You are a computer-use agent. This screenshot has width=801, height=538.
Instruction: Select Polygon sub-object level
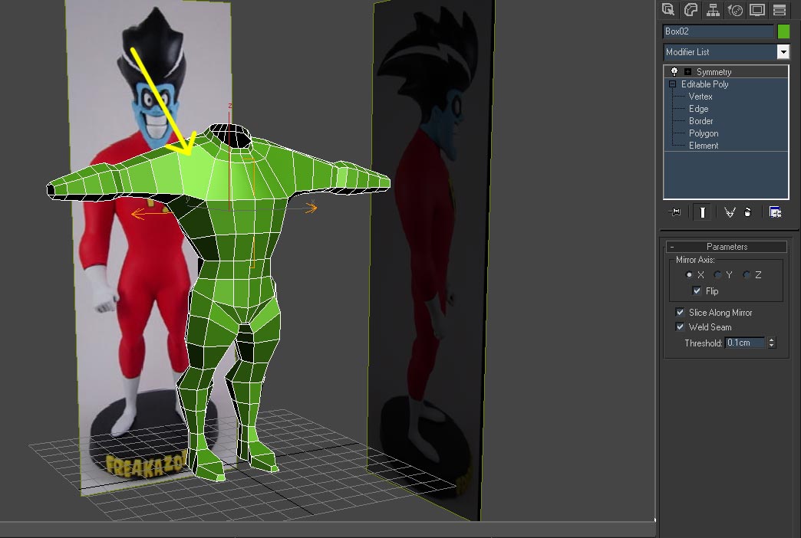(x=704, y=133)
